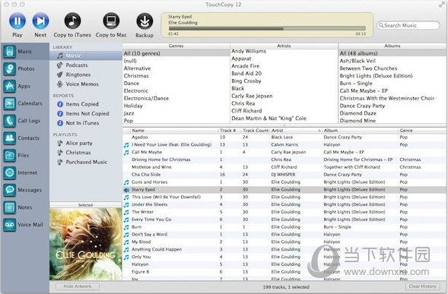Screen dimensions: 448x294
Task: Select the track Agadoo
Action: pos(284,138)
